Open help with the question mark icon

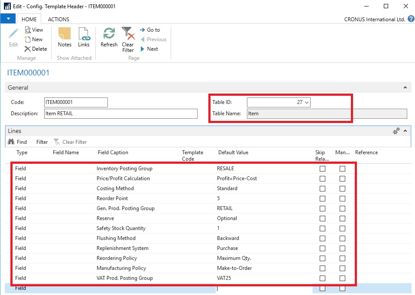411,19
